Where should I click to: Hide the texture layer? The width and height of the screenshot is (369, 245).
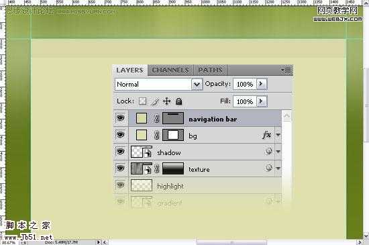tap(121, 168)
